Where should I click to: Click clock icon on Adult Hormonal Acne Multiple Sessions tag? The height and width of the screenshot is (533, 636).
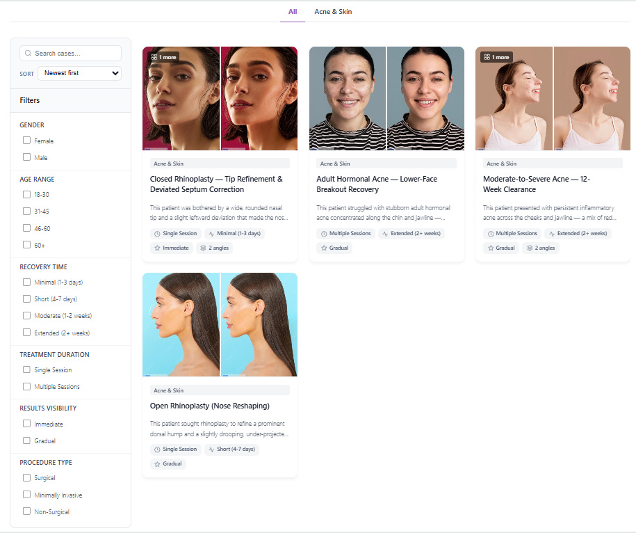324,234
